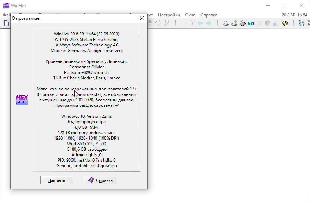
Task: Click the Analyze magnifying glass icon
Action: (x=259, y=23)
